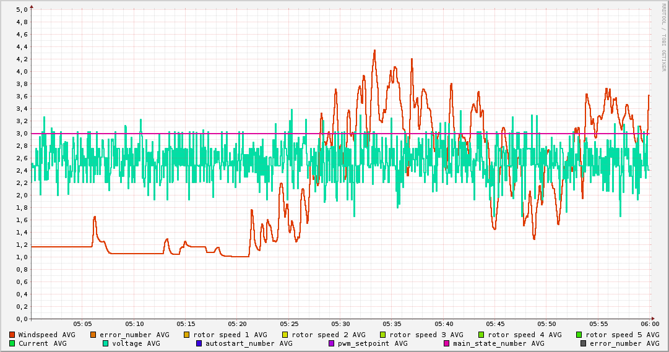Select the rotor speed 2 AVG legend label
The image size is (669, 352).
pyautogui.click(x=328, y=335)
